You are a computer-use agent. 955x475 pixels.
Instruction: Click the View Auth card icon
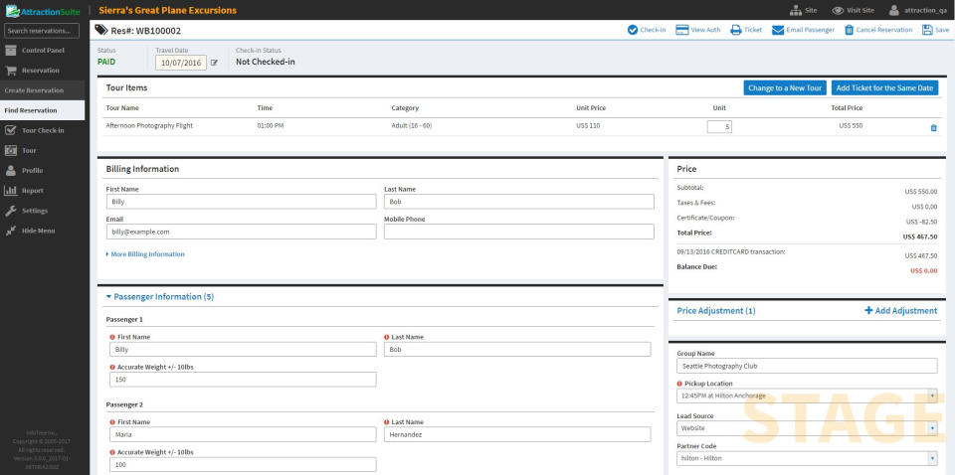click(x=682, y=30)
